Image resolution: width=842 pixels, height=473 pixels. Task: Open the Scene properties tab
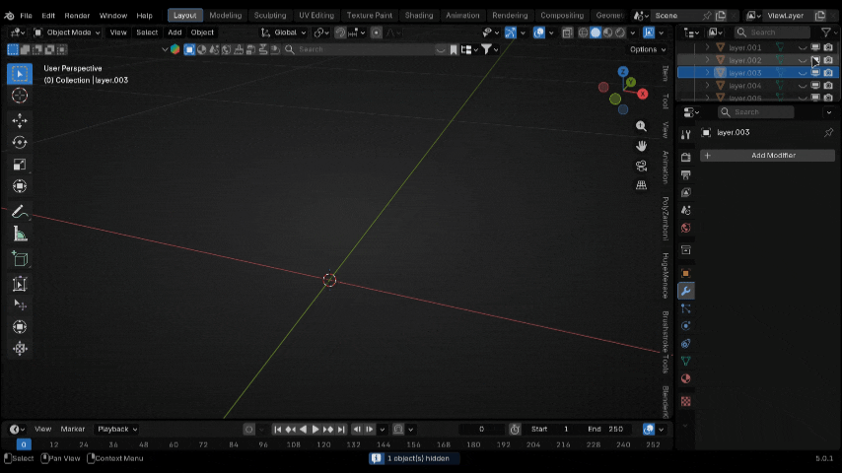(x=686, y=211)
